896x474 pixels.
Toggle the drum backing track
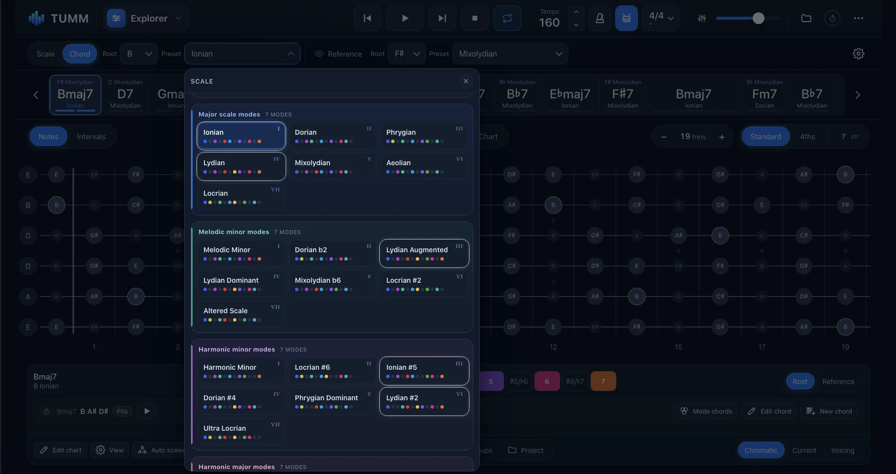point(627,18)
